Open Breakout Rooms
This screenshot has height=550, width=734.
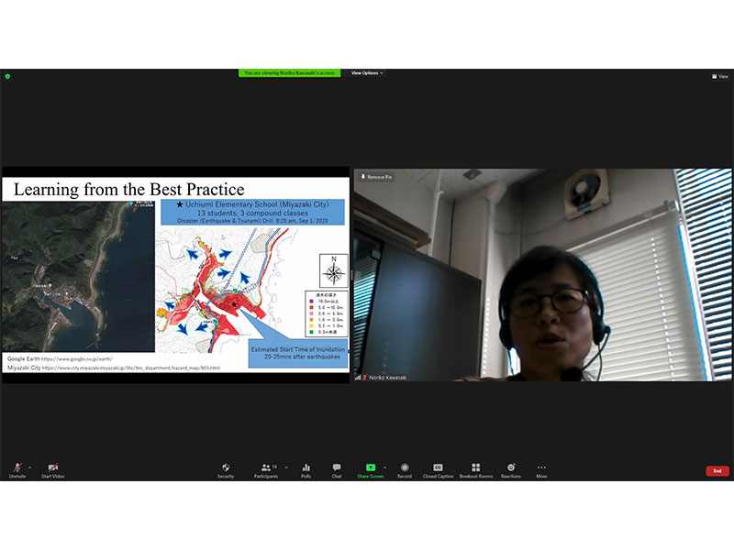(x=475, y=469)
